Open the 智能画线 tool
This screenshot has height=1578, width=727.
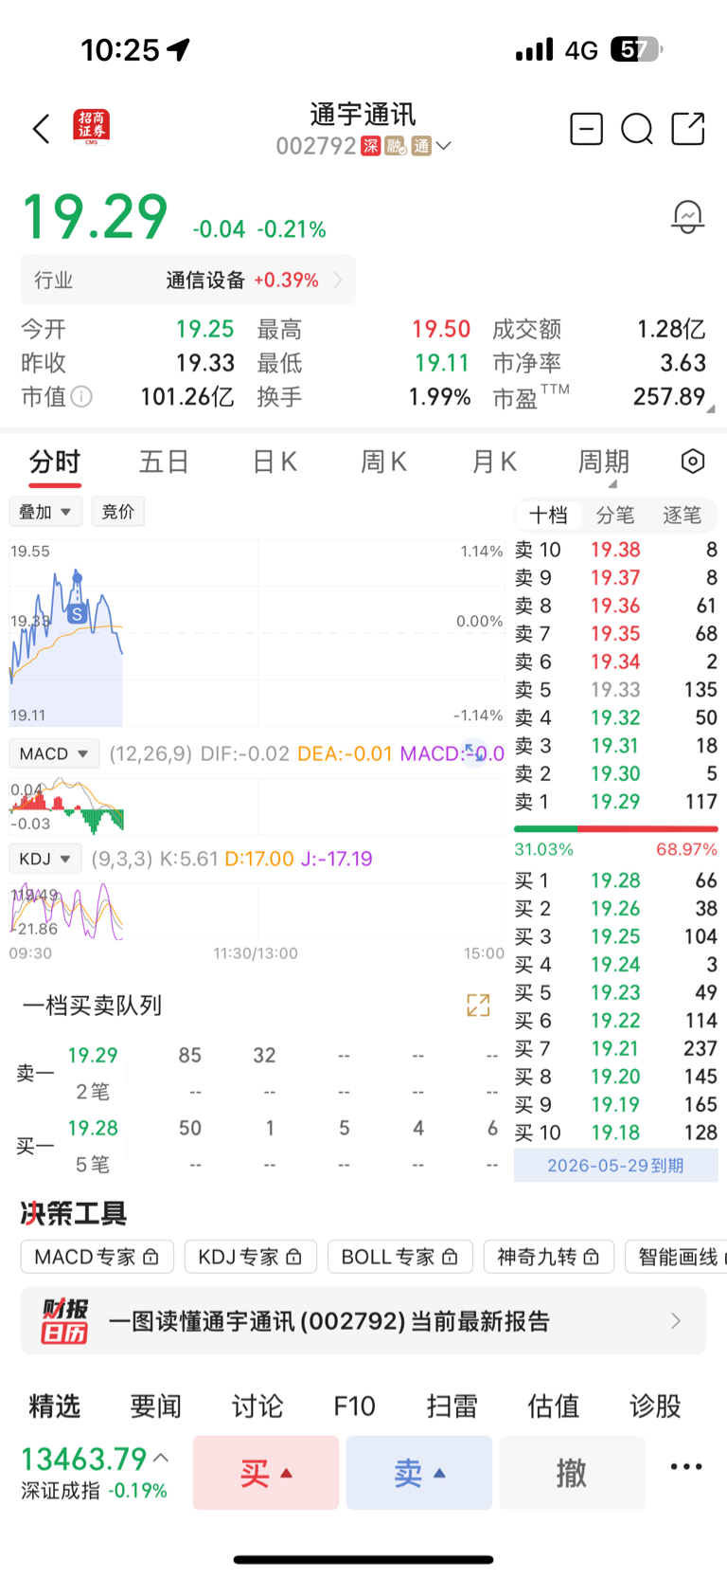click(676, 1257)
